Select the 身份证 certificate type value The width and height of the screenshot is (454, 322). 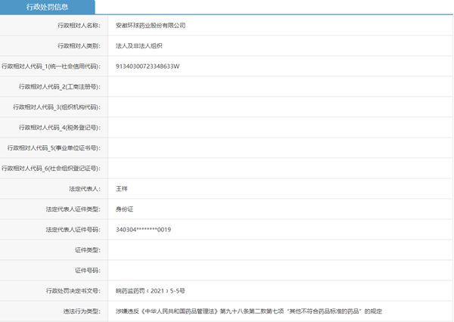pyautogui.click(x=124, y=209)
